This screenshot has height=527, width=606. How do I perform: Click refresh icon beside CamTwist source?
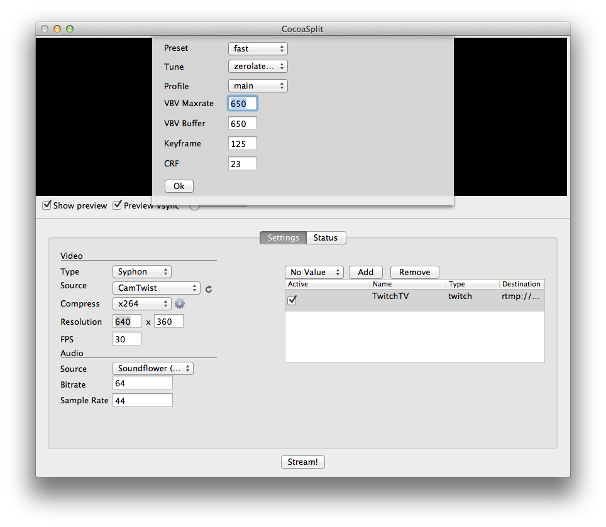[209, 289]
